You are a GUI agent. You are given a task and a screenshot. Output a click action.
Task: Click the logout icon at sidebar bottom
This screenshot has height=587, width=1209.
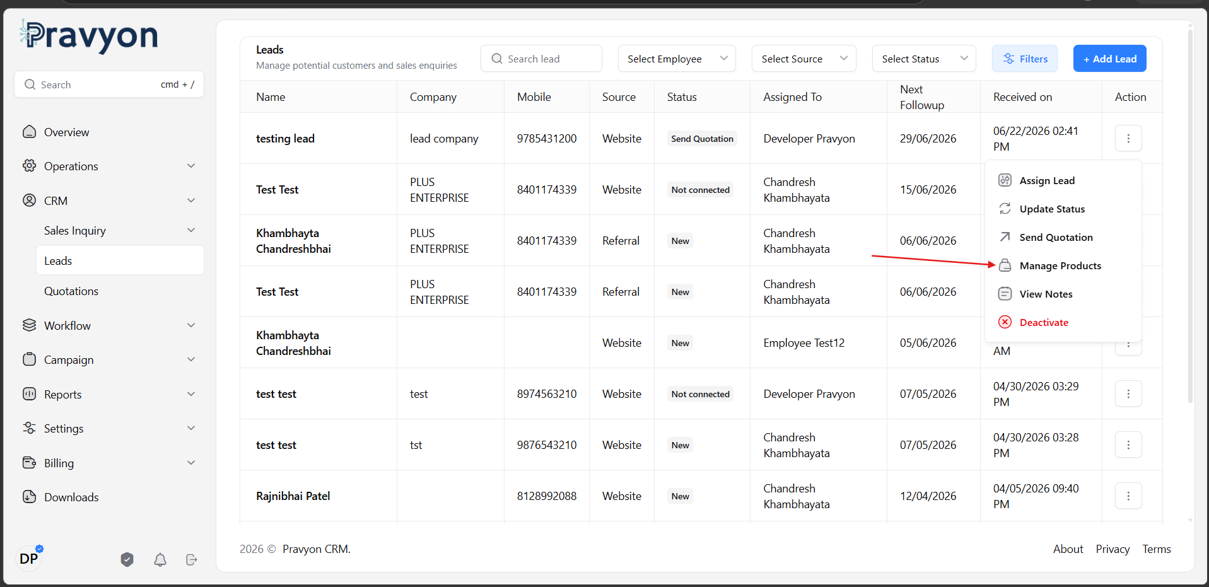pyautogui.click(x=192, y=559)
